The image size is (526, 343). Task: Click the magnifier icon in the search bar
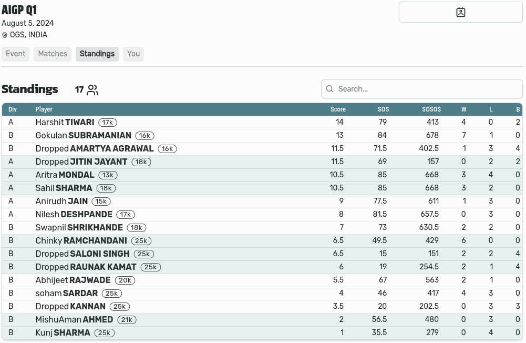coord(329,89)
